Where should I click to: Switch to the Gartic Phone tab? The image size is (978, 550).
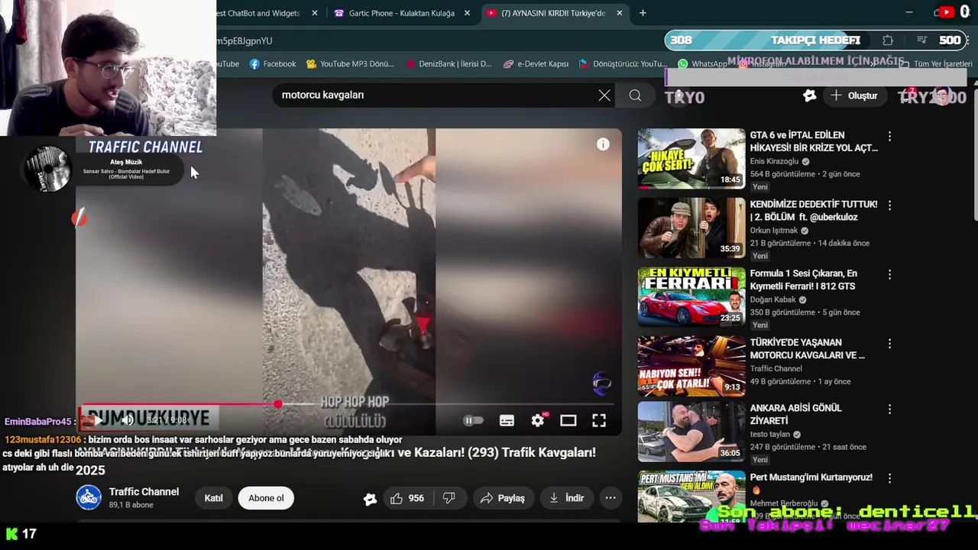click(x=401, y=13)
